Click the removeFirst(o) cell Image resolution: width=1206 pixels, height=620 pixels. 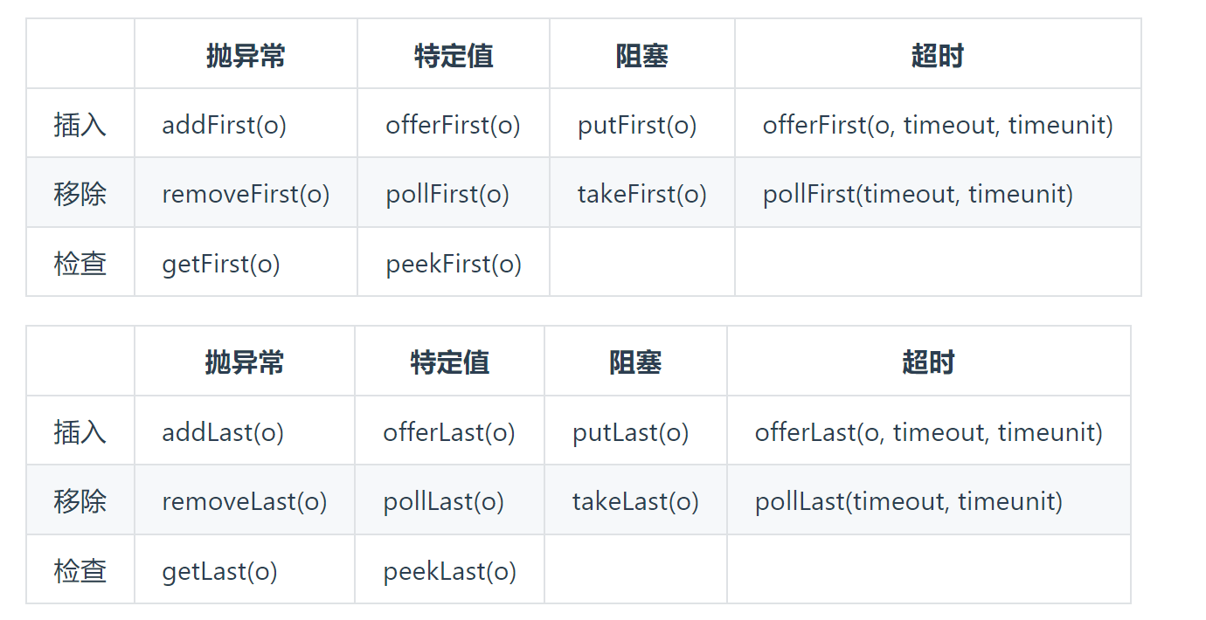tap(246, 194)
